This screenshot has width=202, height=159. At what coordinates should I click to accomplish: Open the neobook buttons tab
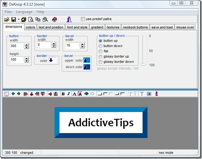click(135, 27)
